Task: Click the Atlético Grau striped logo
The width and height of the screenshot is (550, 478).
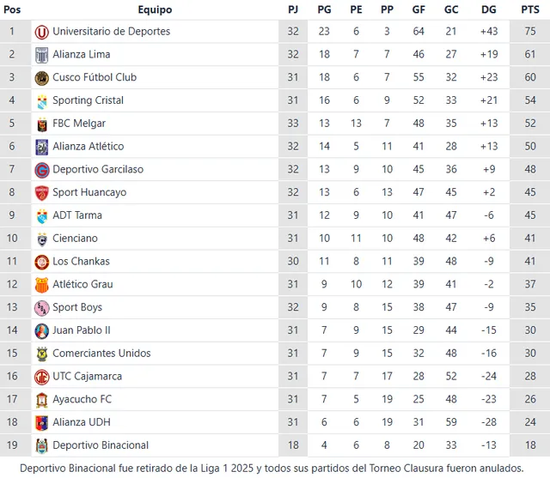Action: (41, 285)
